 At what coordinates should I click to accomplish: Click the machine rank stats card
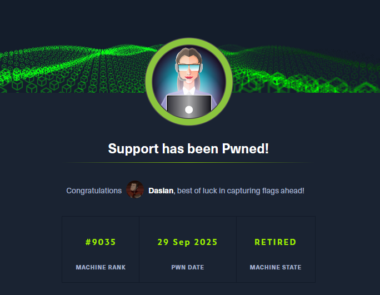click(x=101, y=249)
